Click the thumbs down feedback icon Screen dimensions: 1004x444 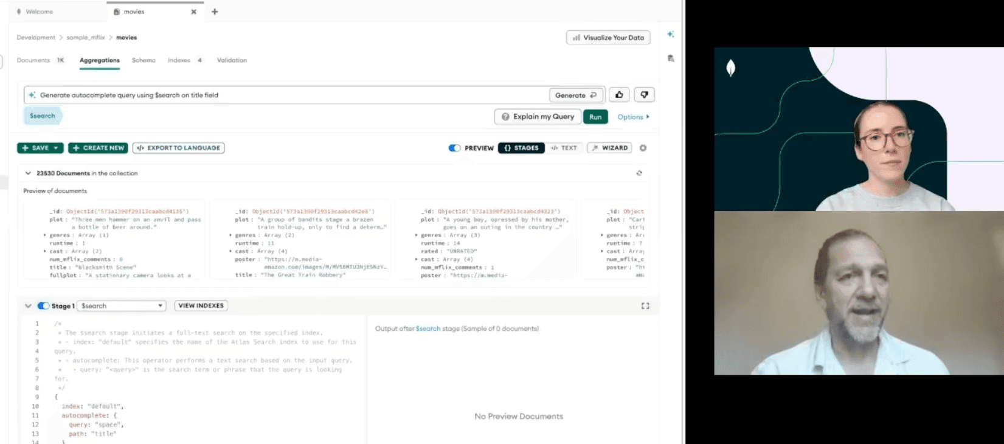pos(645,95)
